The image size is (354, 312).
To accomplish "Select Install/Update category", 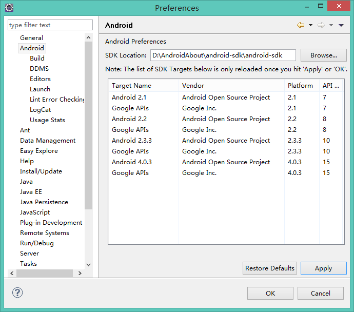I will click(41, 171).
